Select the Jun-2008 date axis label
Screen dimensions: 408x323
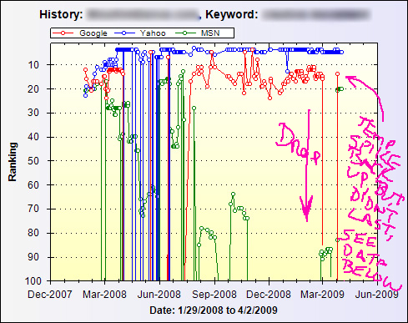pyautogui.click(x=159, y=295)
